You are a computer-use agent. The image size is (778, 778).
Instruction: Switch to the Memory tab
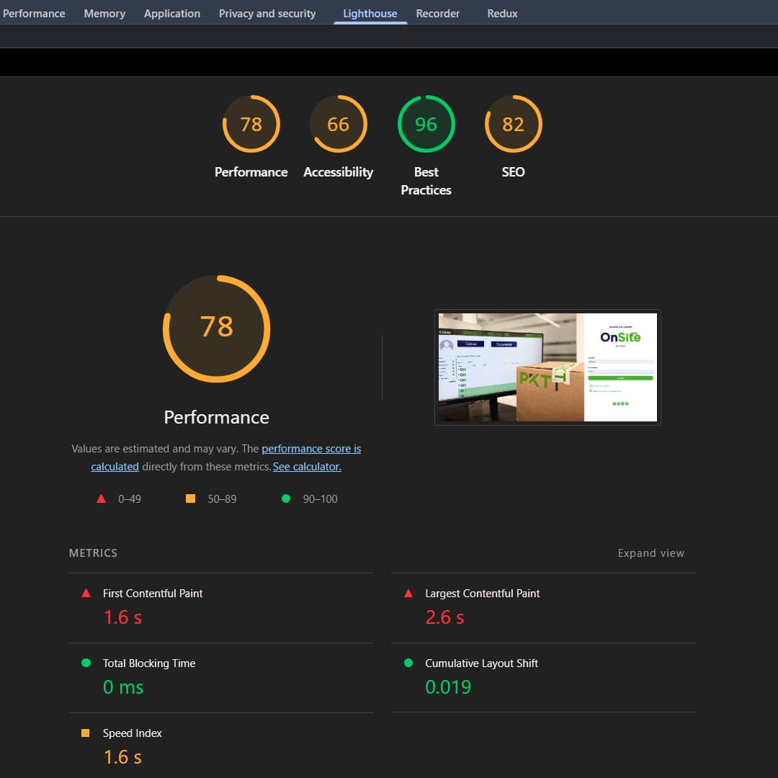104,14
